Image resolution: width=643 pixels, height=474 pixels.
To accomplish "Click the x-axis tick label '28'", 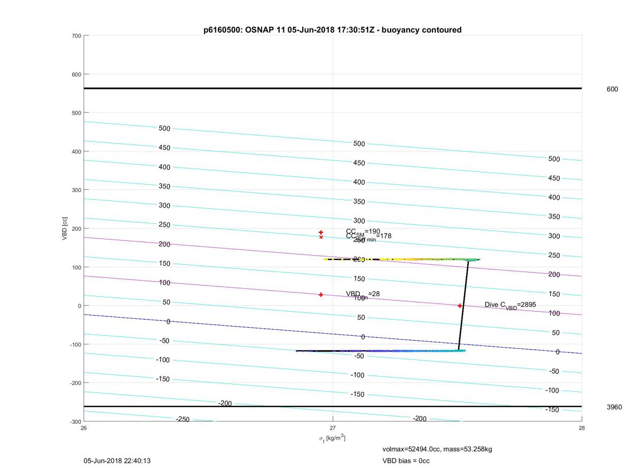I will 581,428.
